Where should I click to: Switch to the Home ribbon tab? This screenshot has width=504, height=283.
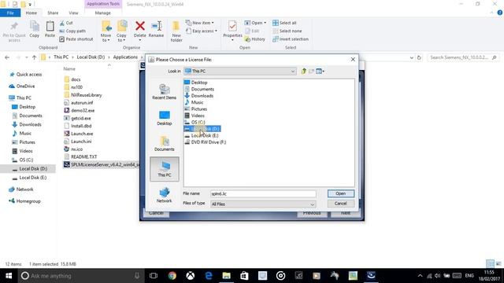tap(31, 13)
